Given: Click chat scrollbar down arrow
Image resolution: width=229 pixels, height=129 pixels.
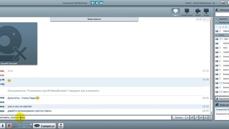Looking at the screenshot, I should click(211, 113).
